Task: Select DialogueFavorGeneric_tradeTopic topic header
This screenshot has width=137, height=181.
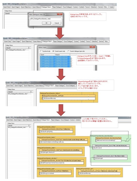Action: (x=63, y=140)
